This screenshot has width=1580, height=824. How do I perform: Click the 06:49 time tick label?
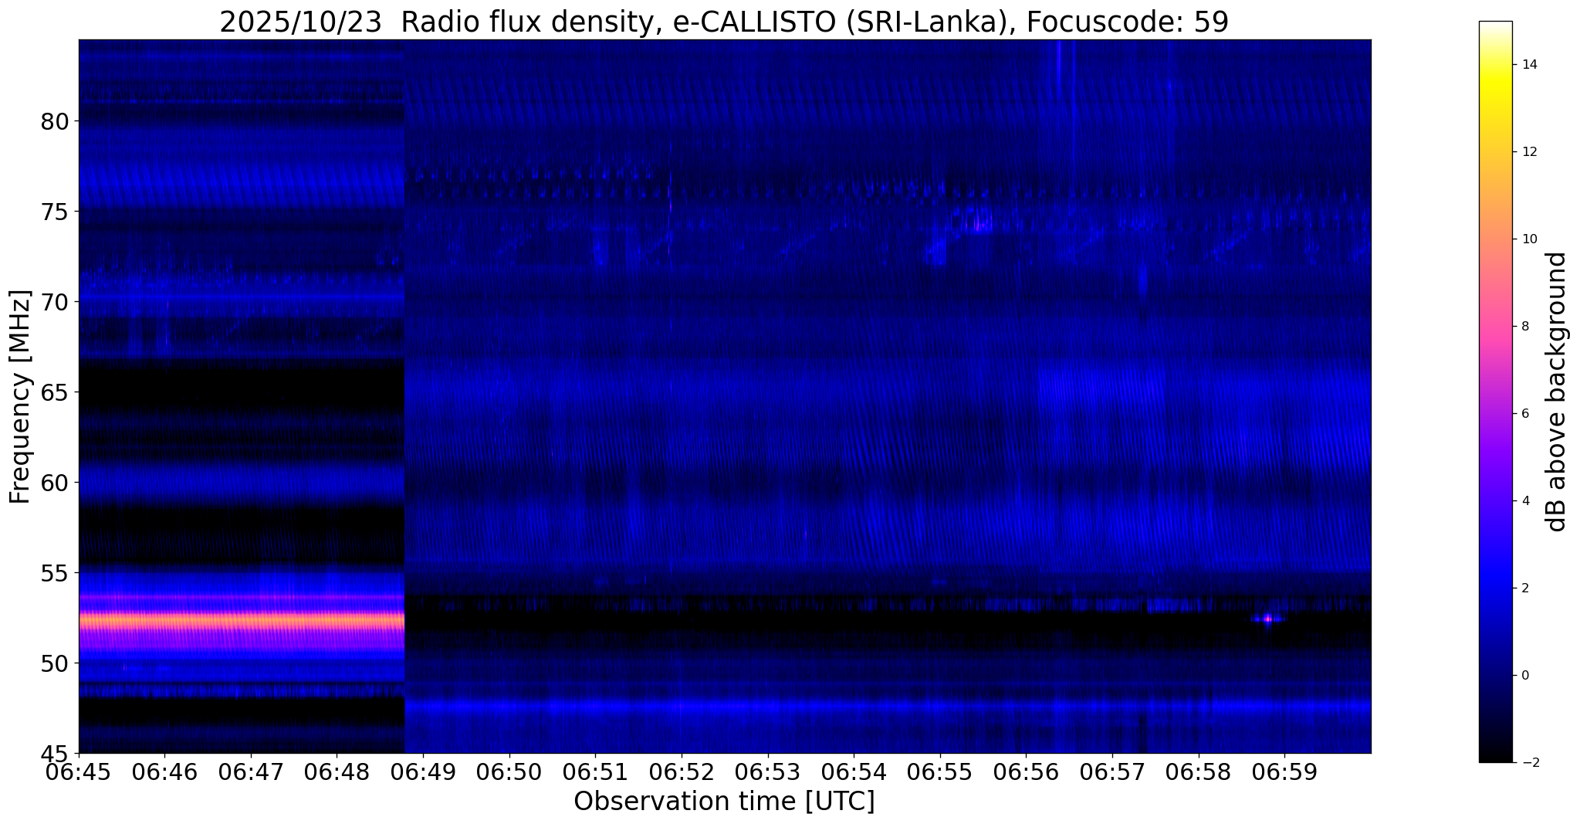(423, 771)
